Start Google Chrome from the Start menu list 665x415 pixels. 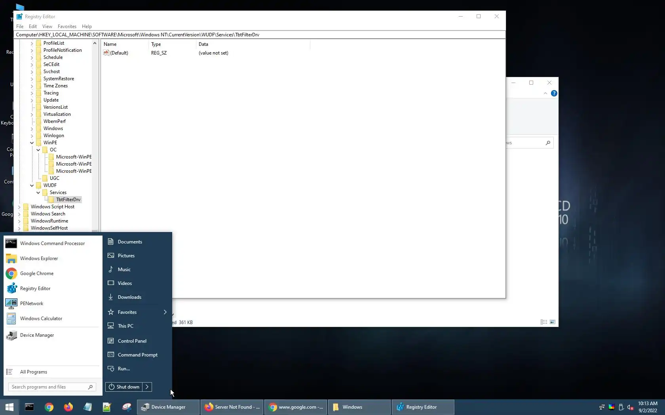click(53, 274)
